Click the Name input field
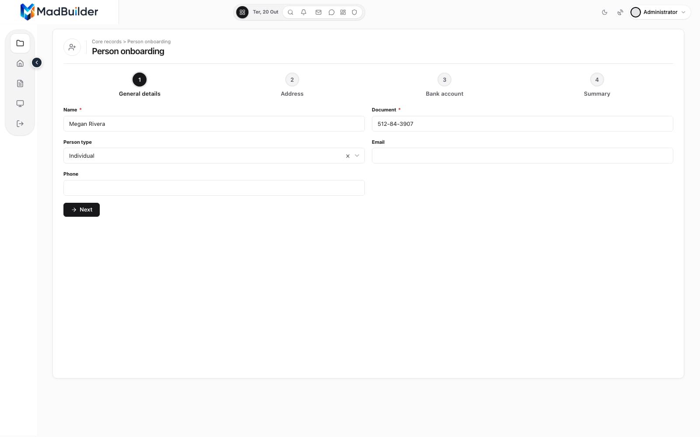The image size is (700, 437). point(214,124)
